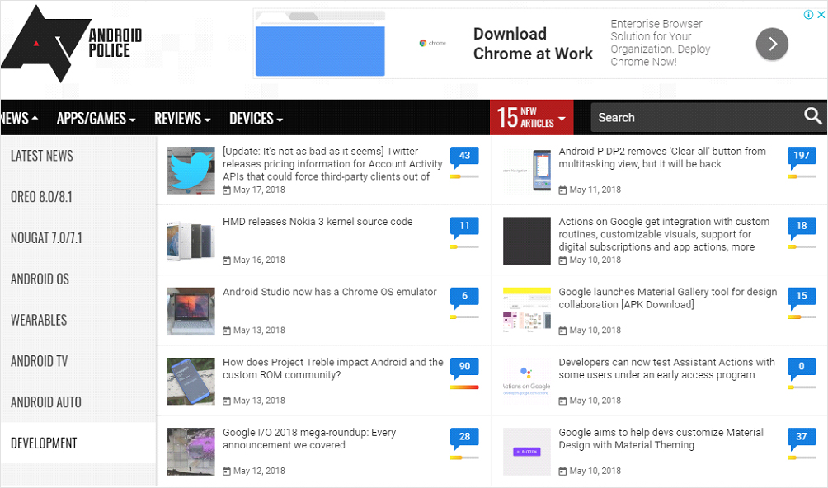Open the Reviews menu
Viewport: 828px width, 488px height.
(182, 119)
